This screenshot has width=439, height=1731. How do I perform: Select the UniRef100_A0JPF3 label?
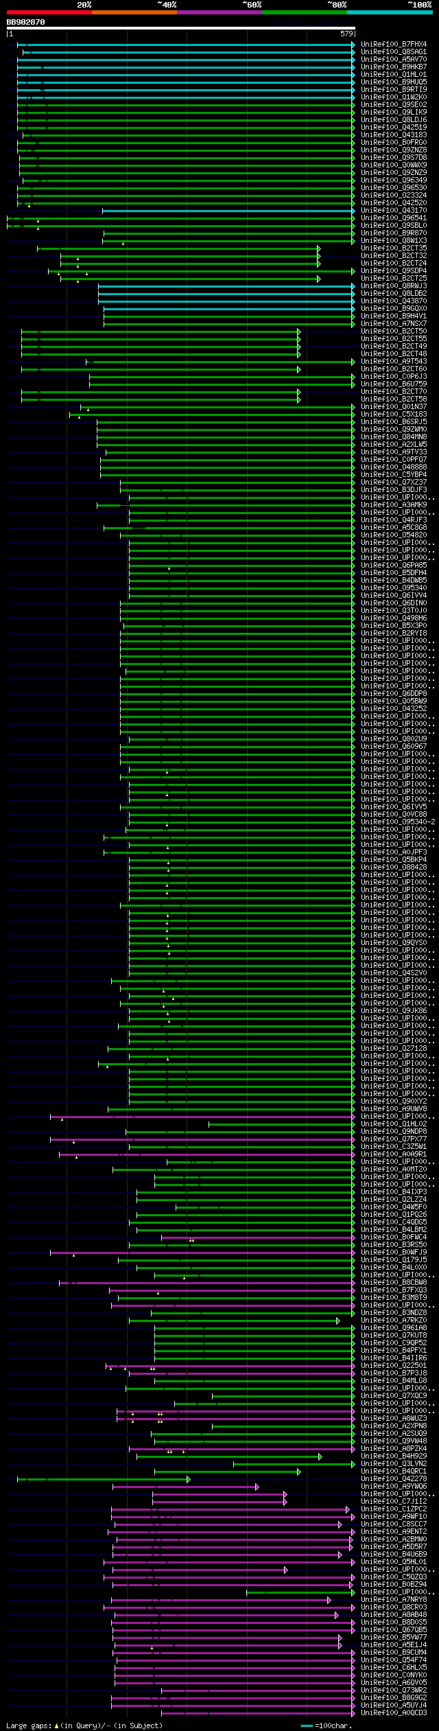coord(394,852)
